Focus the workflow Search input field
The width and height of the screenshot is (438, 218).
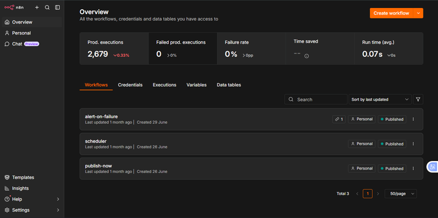point(316,100)
